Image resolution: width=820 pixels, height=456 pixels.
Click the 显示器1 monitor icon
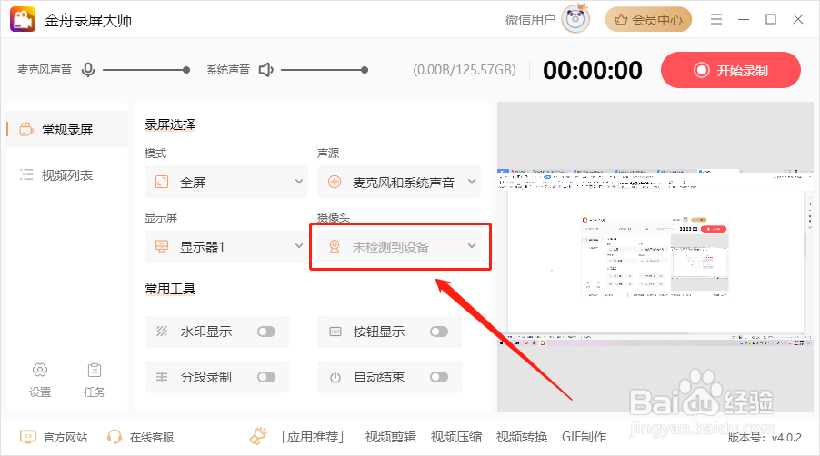click(162, 246)
